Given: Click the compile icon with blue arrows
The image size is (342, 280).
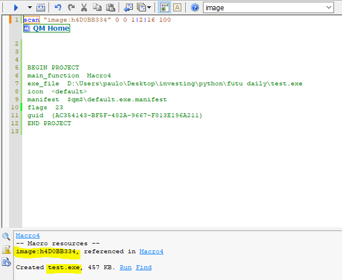Looking at the screenshot, I should pos(41,7).
